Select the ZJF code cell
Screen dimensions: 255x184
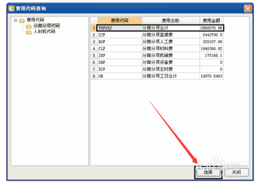click(120, 35)
